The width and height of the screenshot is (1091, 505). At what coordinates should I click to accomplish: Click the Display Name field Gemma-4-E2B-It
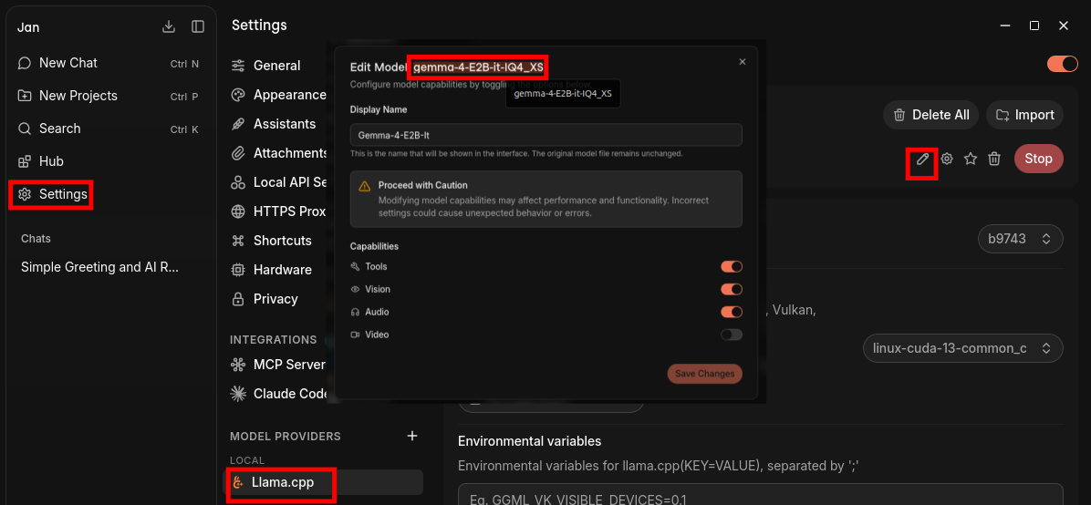point(546,135)
